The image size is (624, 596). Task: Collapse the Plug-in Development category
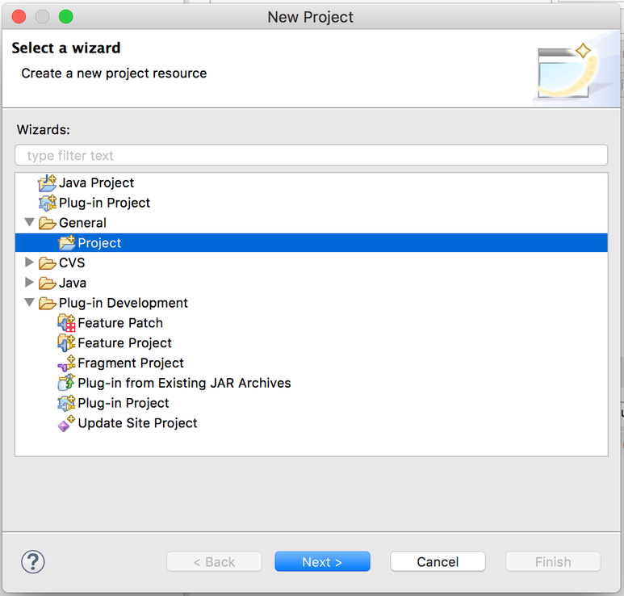point(29,303)
